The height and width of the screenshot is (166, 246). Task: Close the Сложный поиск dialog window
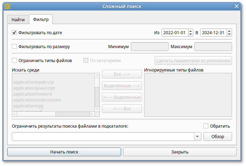click(x=237, y=6)
